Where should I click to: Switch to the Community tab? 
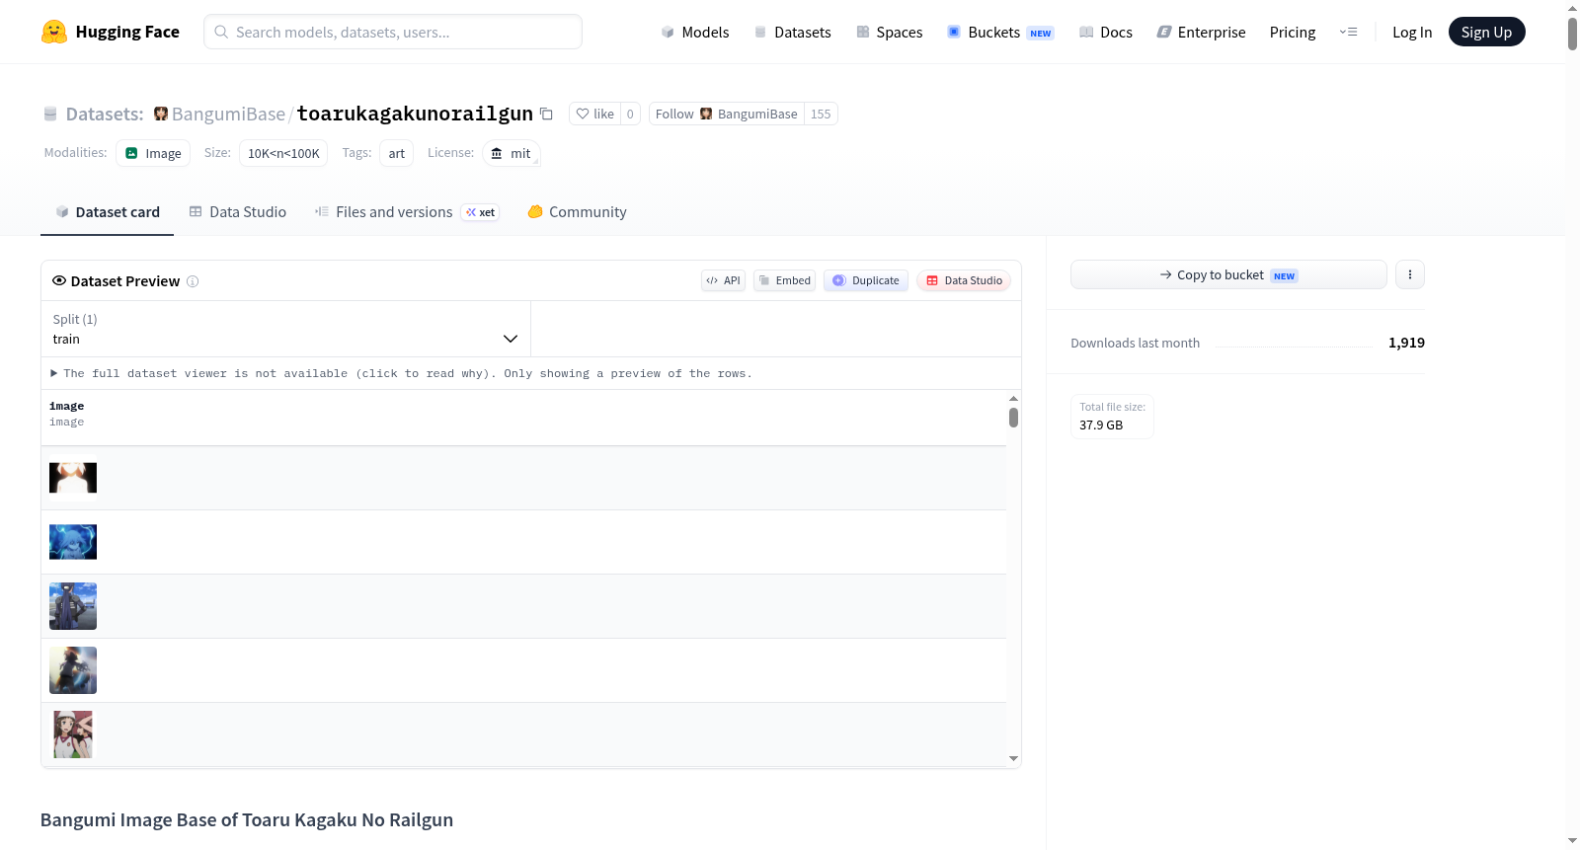(577, 212)
